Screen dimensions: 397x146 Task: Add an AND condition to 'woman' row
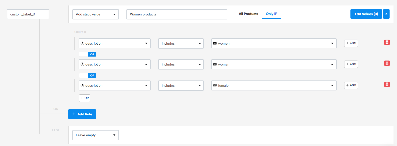pos(351,64)
